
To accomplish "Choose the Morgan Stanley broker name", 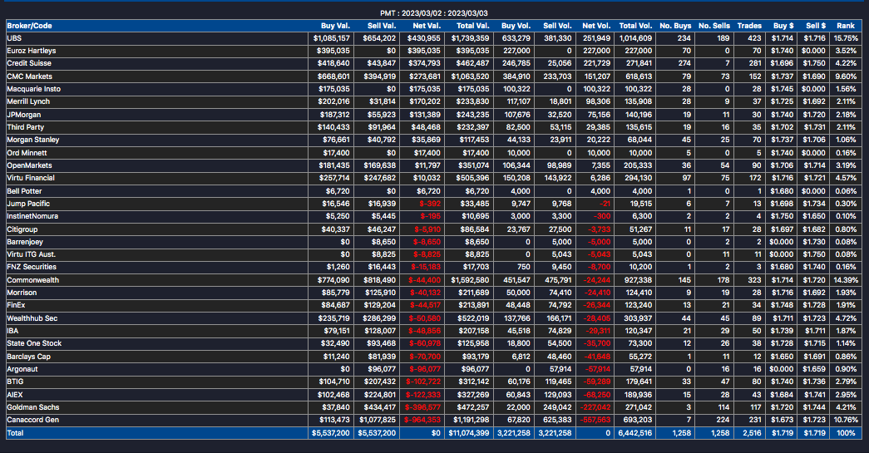I will pyautogui.click(x=32, y=140).
